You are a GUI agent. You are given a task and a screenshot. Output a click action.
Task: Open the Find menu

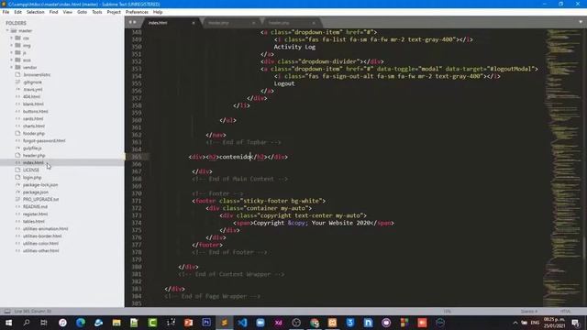53,12
